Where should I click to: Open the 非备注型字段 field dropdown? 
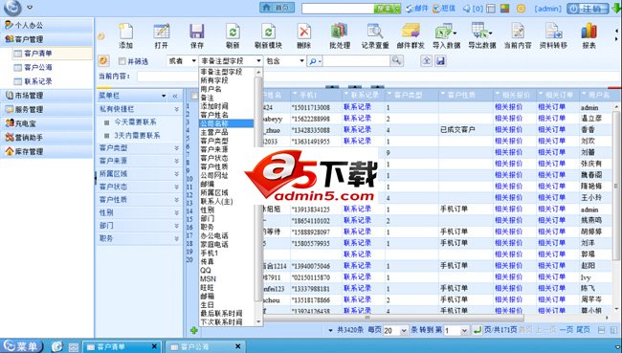click(231, 60)
